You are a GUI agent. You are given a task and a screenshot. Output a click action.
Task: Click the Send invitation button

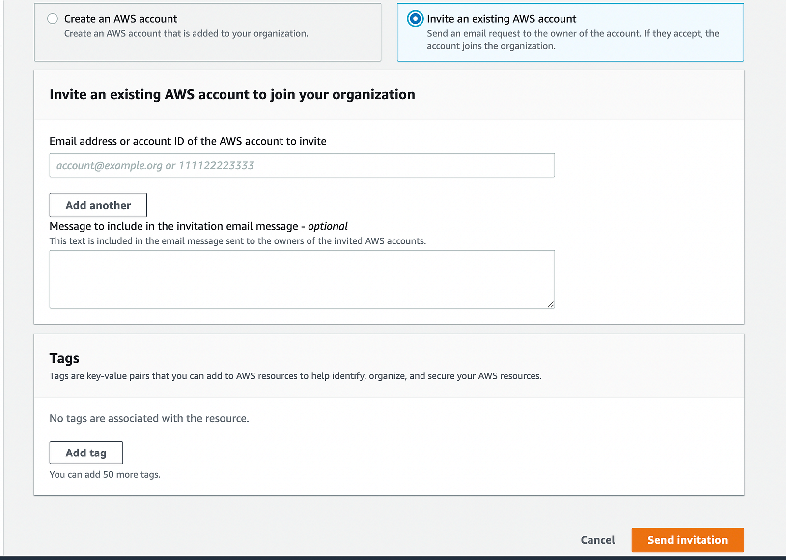pos(688,540)
